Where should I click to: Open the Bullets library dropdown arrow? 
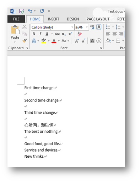(x=113, y=27)
